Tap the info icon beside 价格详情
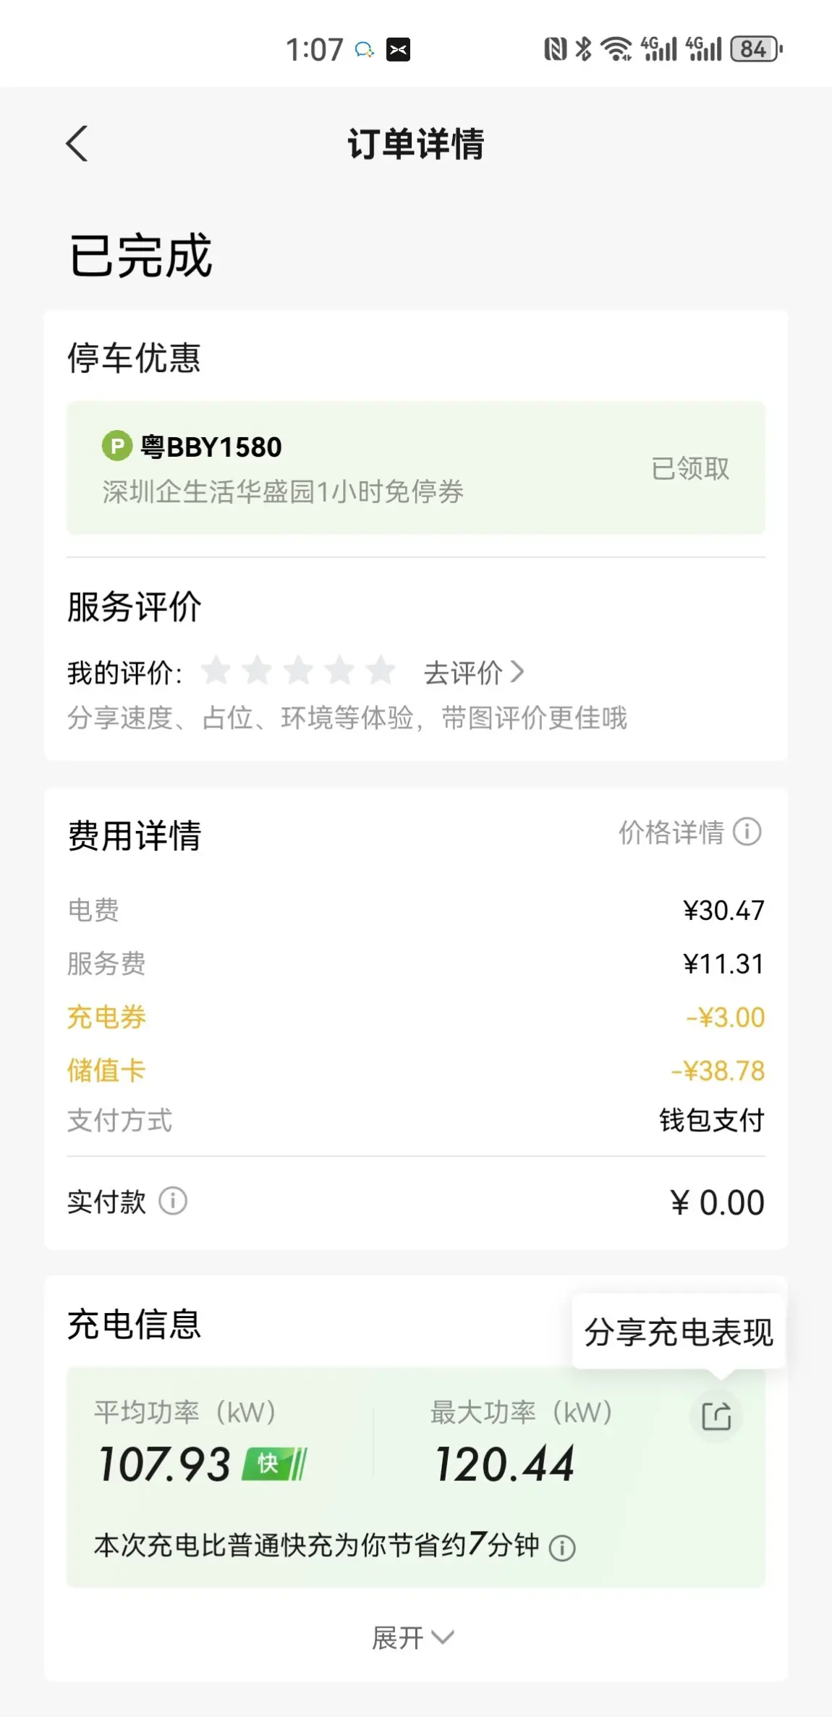 click(747, 832)
